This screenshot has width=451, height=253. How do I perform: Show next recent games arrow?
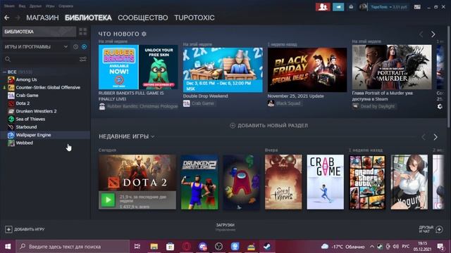(435, 137)
